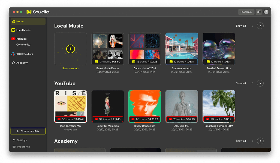Open the Dance Hits of 2018 thumbnail
Viewport: 280px width, 163px height.
(x=145, y=49)
